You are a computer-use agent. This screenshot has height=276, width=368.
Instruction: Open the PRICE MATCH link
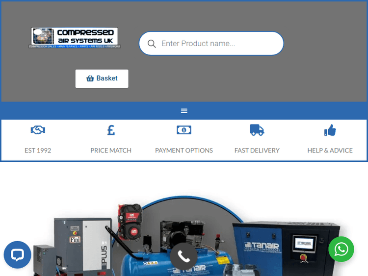tap(111, 151)
